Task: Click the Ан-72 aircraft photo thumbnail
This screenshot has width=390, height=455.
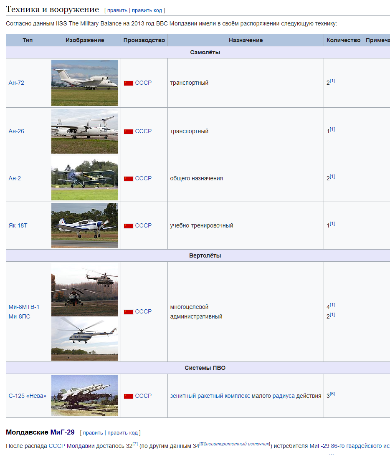Action: (x=85, y=83)
